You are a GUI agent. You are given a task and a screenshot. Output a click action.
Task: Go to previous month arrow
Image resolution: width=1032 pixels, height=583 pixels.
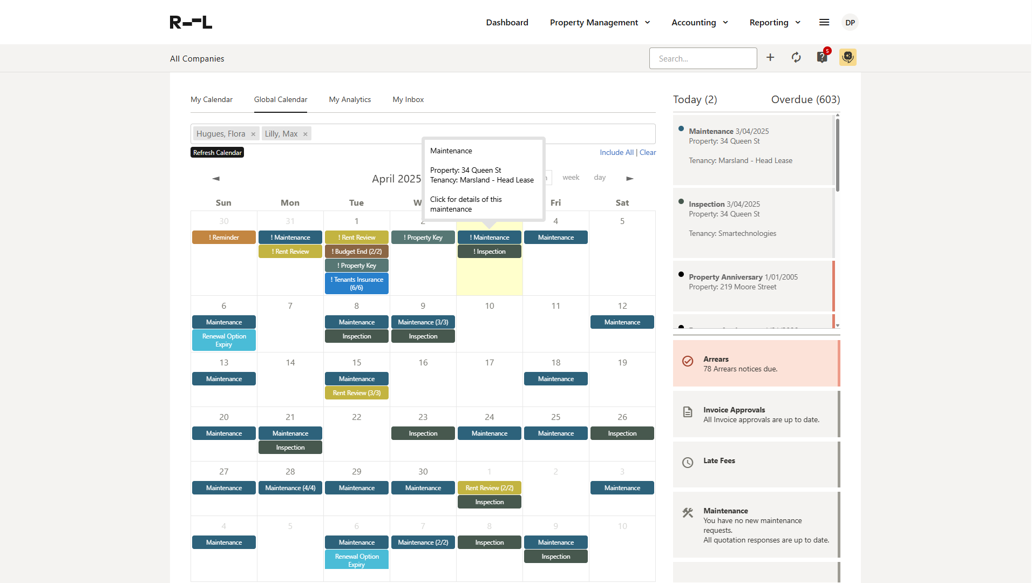(x=216, y=178)
